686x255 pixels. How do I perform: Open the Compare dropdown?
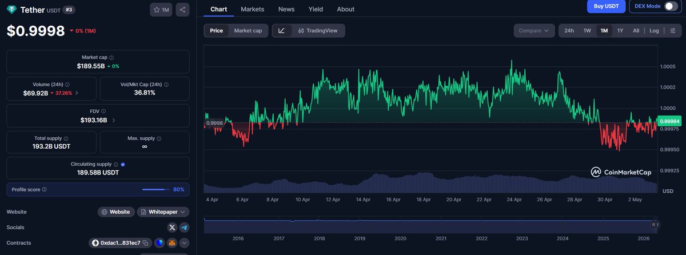pyautogui.click(x=534, y=30)
